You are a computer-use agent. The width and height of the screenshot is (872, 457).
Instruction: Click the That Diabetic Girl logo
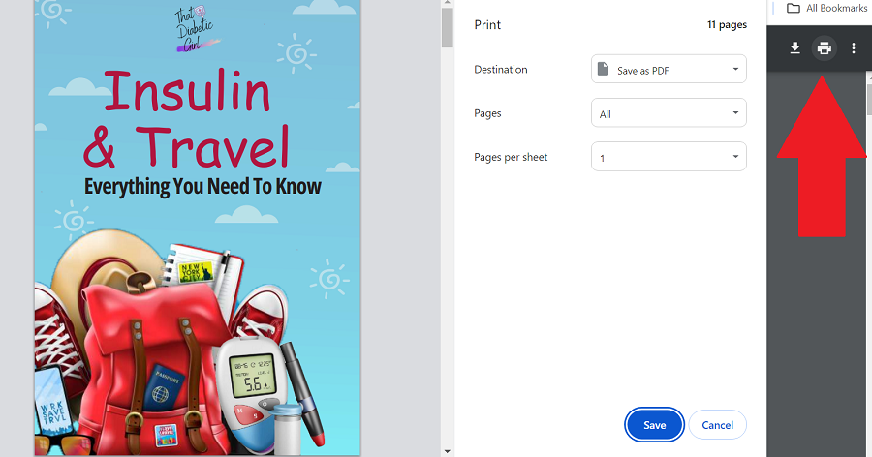tap(195, 29)
